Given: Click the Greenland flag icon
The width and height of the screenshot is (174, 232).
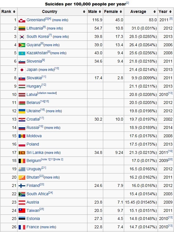Looking at the screenshot, I should click(x=22, y=20).
